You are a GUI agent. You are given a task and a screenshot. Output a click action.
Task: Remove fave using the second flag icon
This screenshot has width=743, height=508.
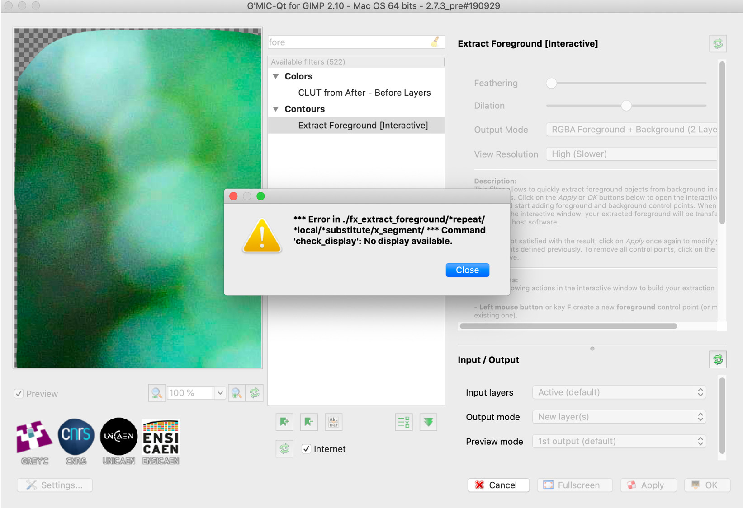(309, 422)
